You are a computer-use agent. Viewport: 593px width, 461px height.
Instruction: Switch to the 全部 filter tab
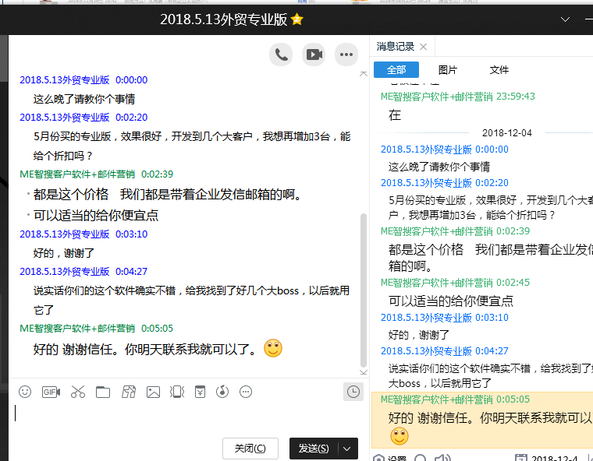click(396, 70)
